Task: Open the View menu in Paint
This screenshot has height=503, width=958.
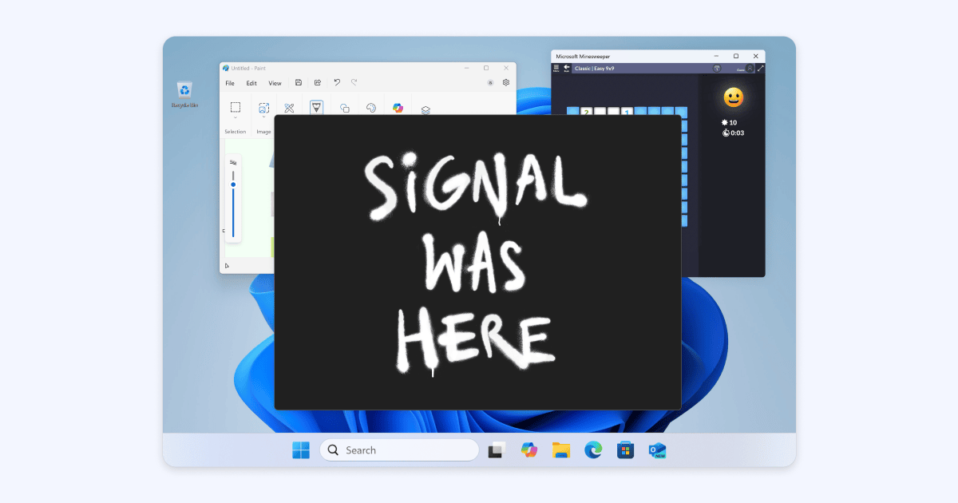Action: pos(275,83)
